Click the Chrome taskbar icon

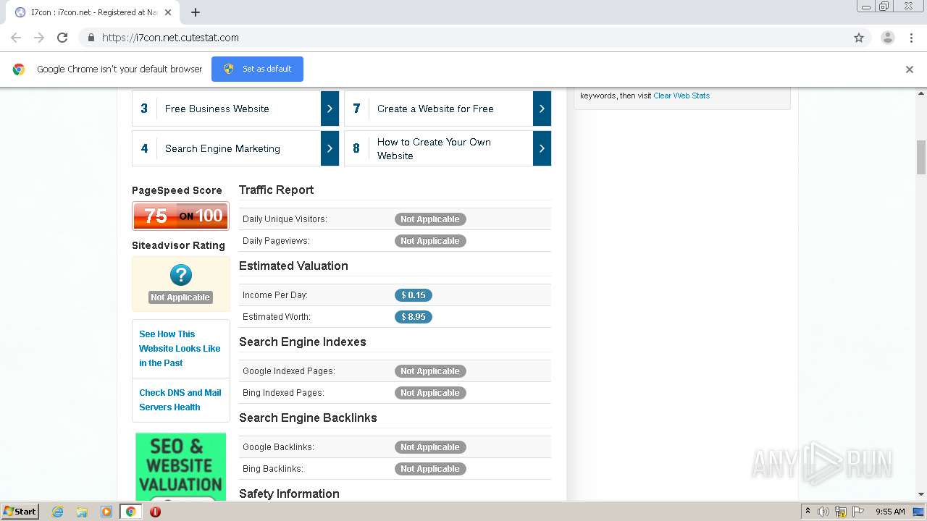130,512
